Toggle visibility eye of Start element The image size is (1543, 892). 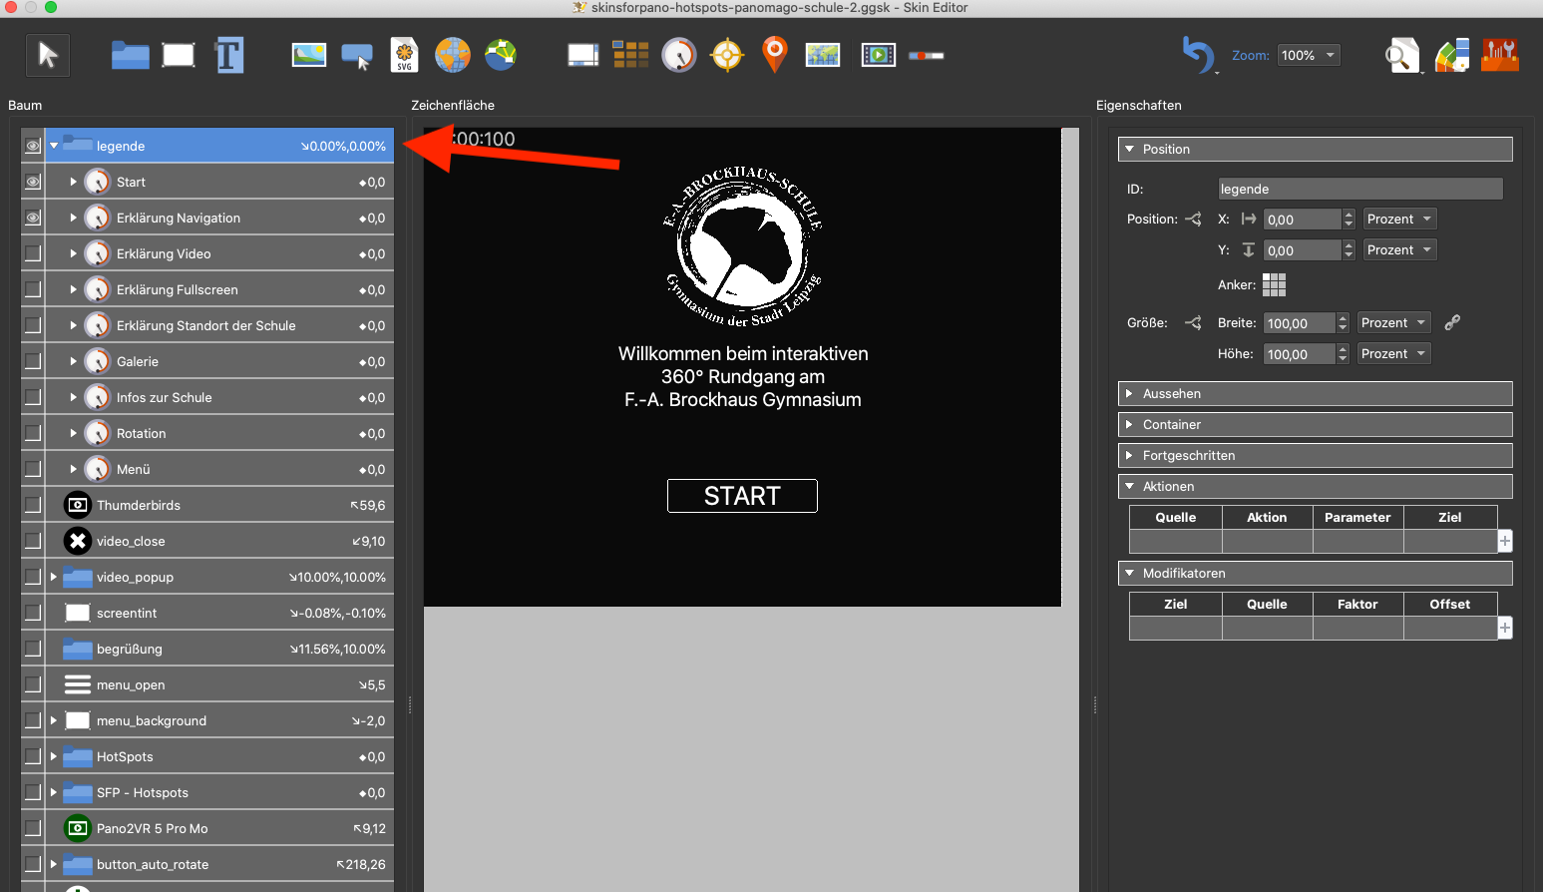[x=33, y=182]
